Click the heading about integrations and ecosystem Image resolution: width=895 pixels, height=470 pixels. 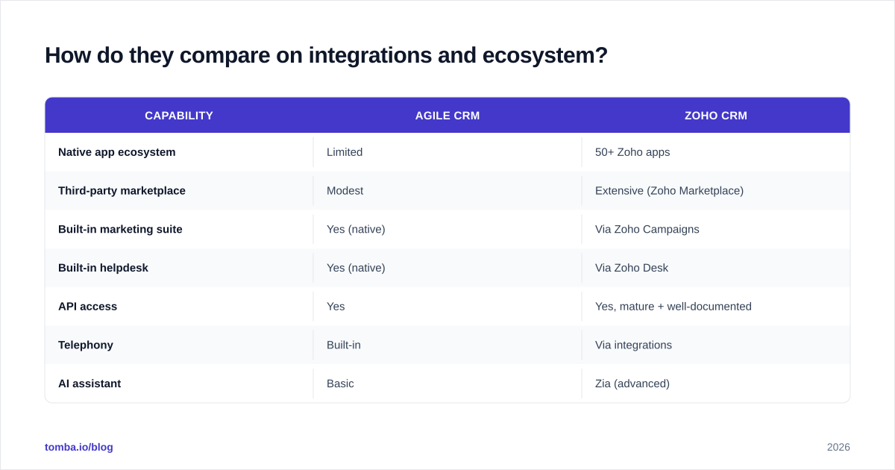(x=326, y=55)
